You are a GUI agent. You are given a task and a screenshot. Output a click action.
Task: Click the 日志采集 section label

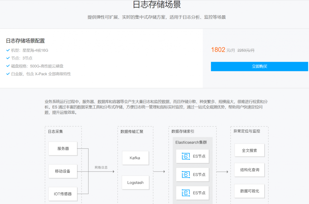[56, 131]
